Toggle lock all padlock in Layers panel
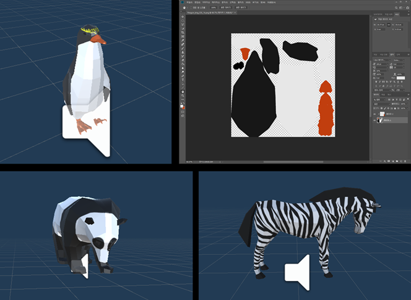This screenshot has width=411, height=300. pos(395,108)
